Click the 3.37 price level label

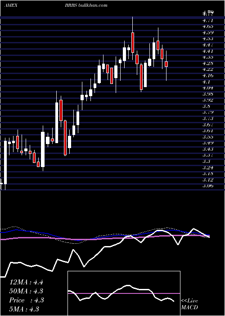click(208, 155)
